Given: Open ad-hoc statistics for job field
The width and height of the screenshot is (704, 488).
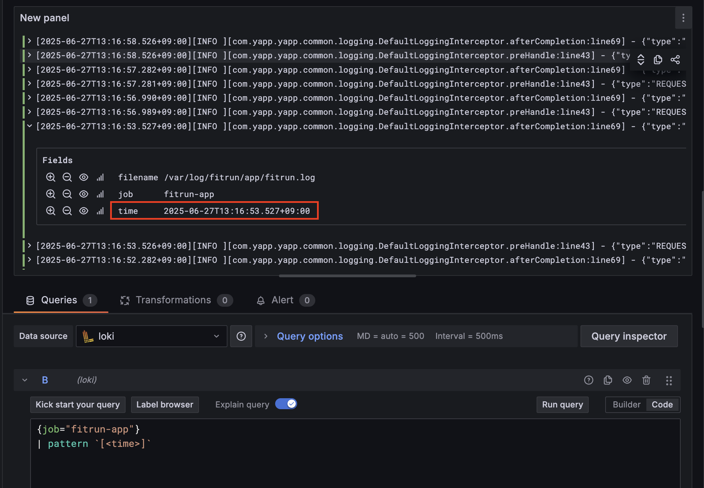Looking at the screenshot, I should [100, 194].
